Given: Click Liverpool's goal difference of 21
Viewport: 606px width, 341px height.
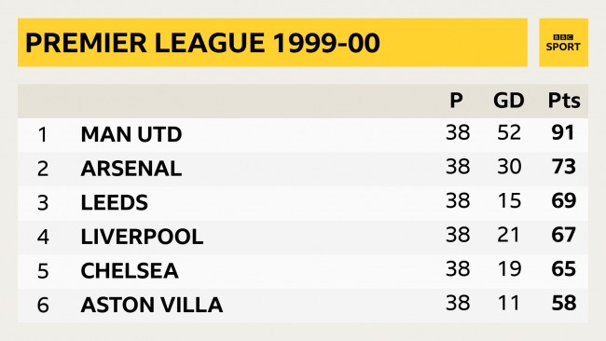Looking at the screenshot, I should 509,235.
